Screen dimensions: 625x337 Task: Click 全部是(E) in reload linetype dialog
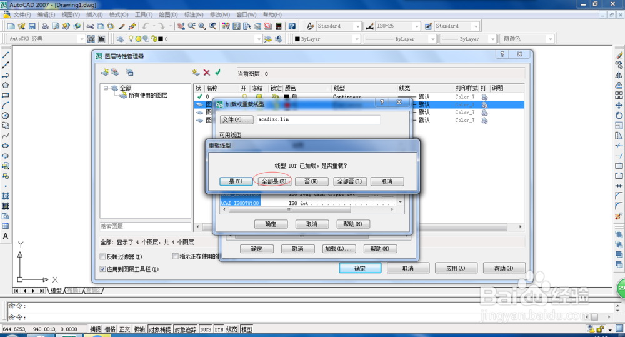tap(274, 181)
